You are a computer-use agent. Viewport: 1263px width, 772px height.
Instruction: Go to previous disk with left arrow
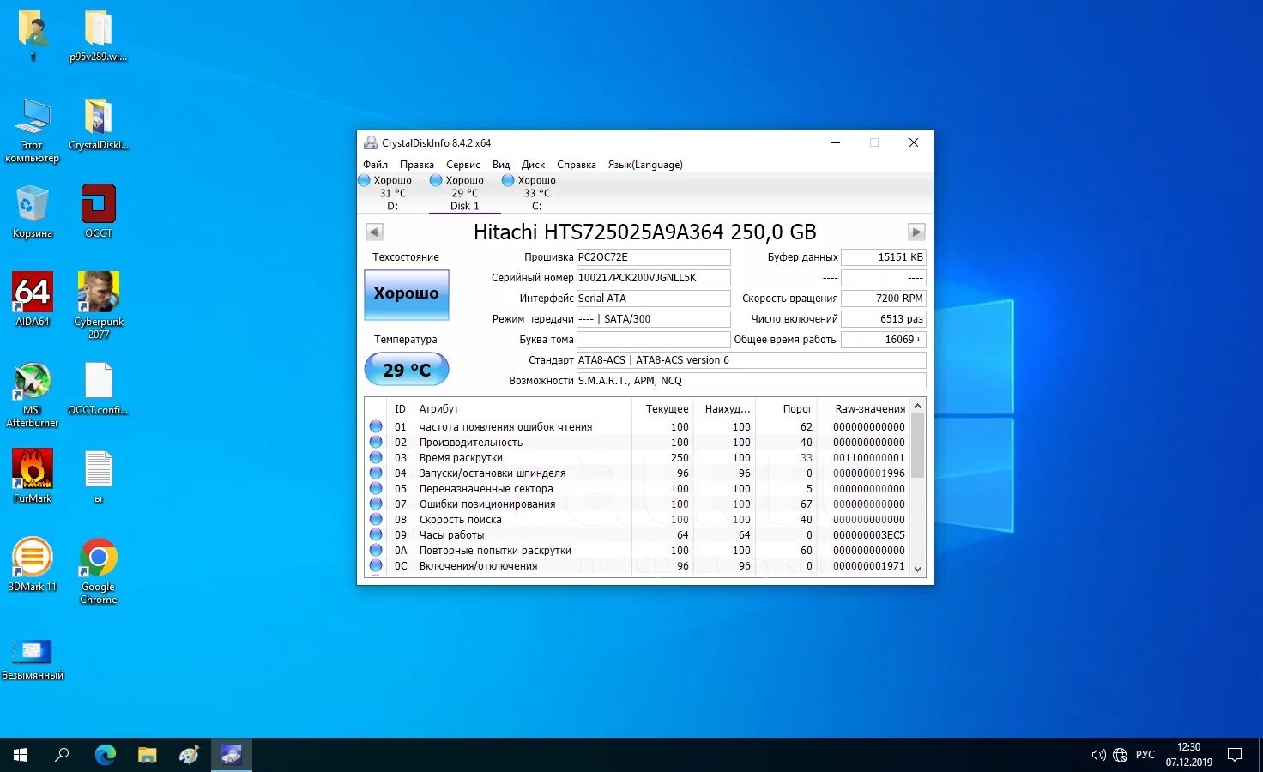point(374,232)
